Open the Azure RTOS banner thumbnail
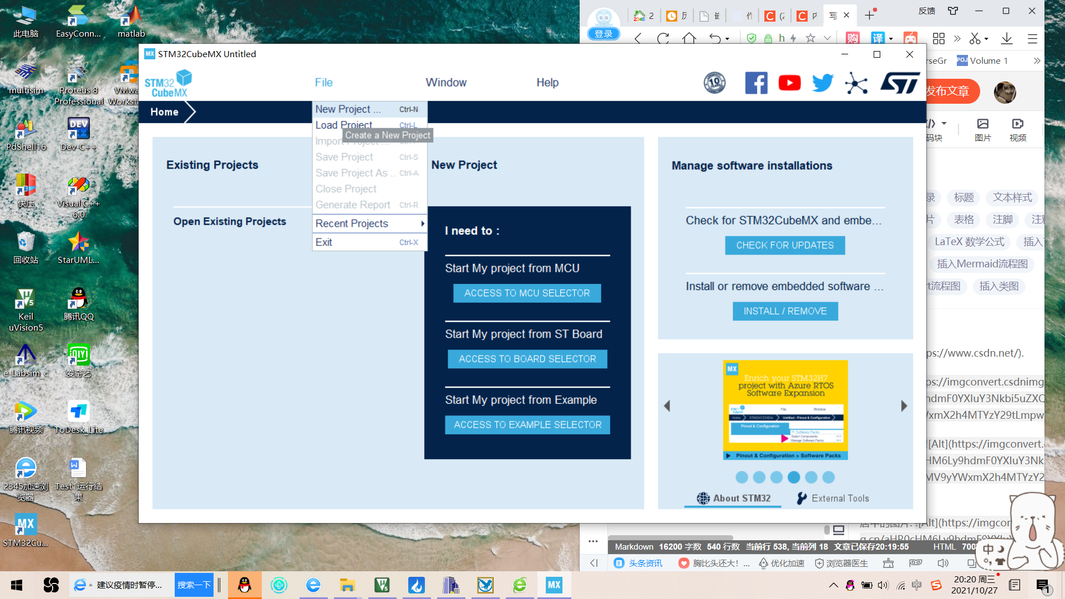1065x599 pixels. pos(785,410)
